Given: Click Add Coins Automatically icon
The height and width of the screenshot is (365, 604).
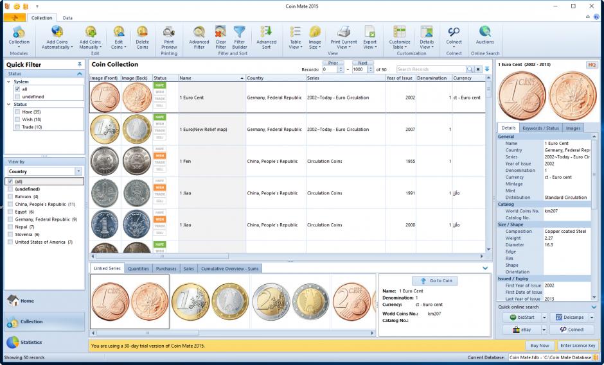Looking at the screenshot, I should (57, 32).
